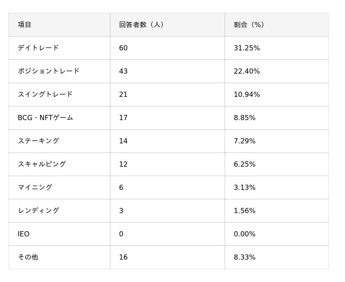The width and height of the screenshot is (345, 282).
Task: Click the 項目 column header
Action: [x=25, y=25]
